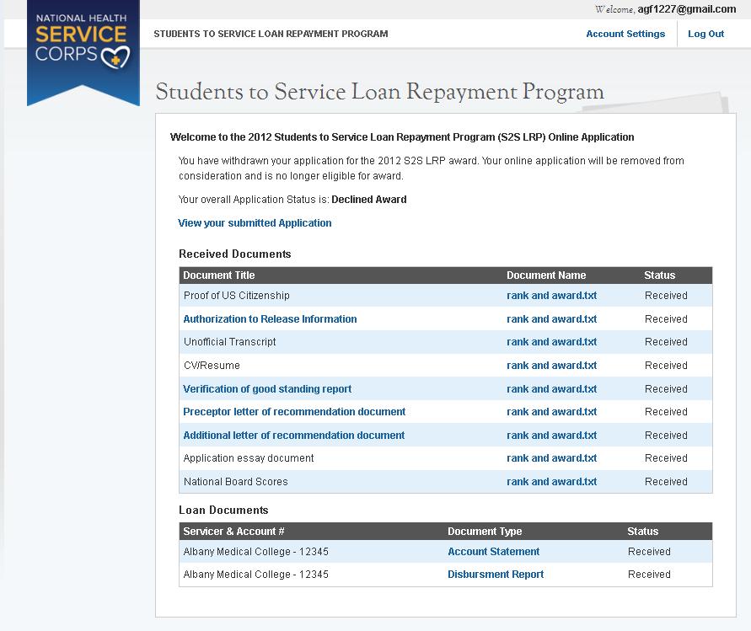Open Authorization to Release Information document
The height and width of the screenshot is (631, 751).
pyautogui.click(x=270, y=319)
